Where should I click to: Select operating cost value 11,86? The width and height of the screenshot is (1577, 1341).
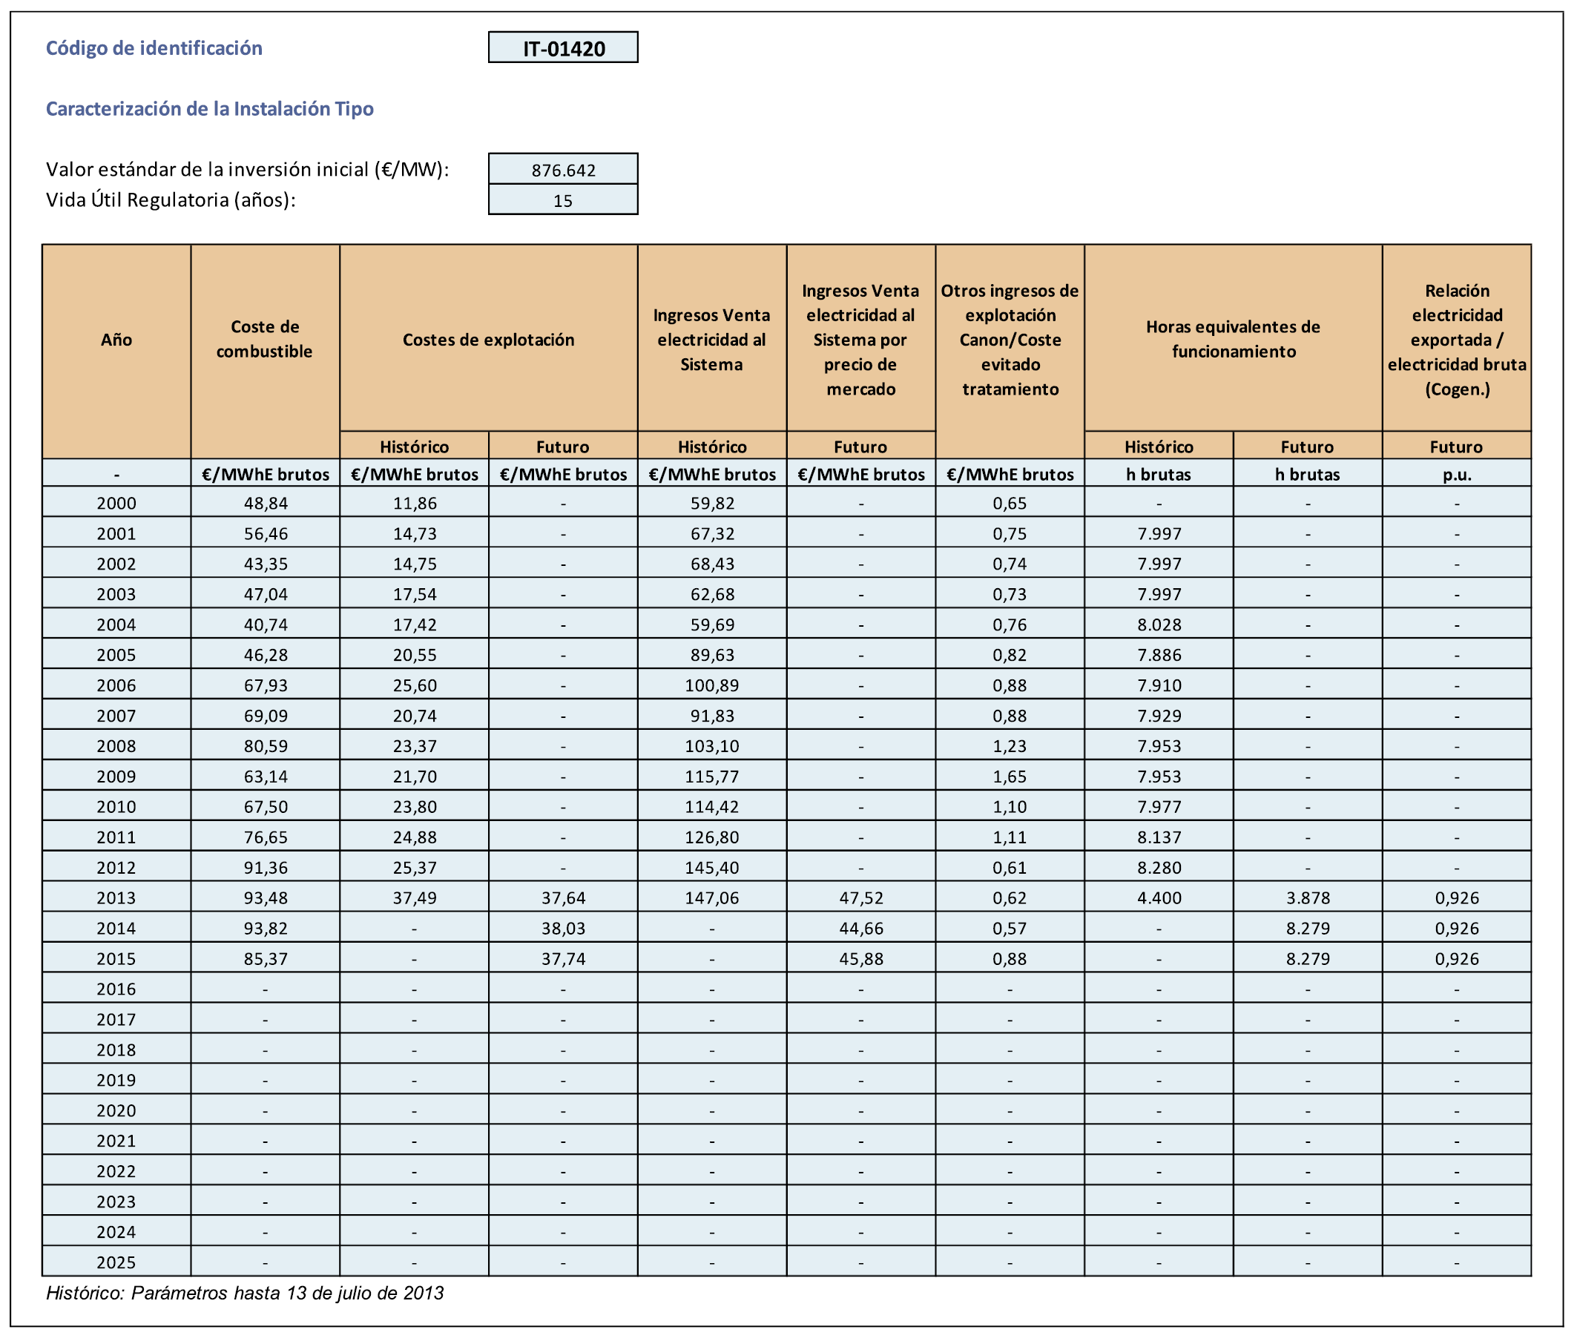415,502
